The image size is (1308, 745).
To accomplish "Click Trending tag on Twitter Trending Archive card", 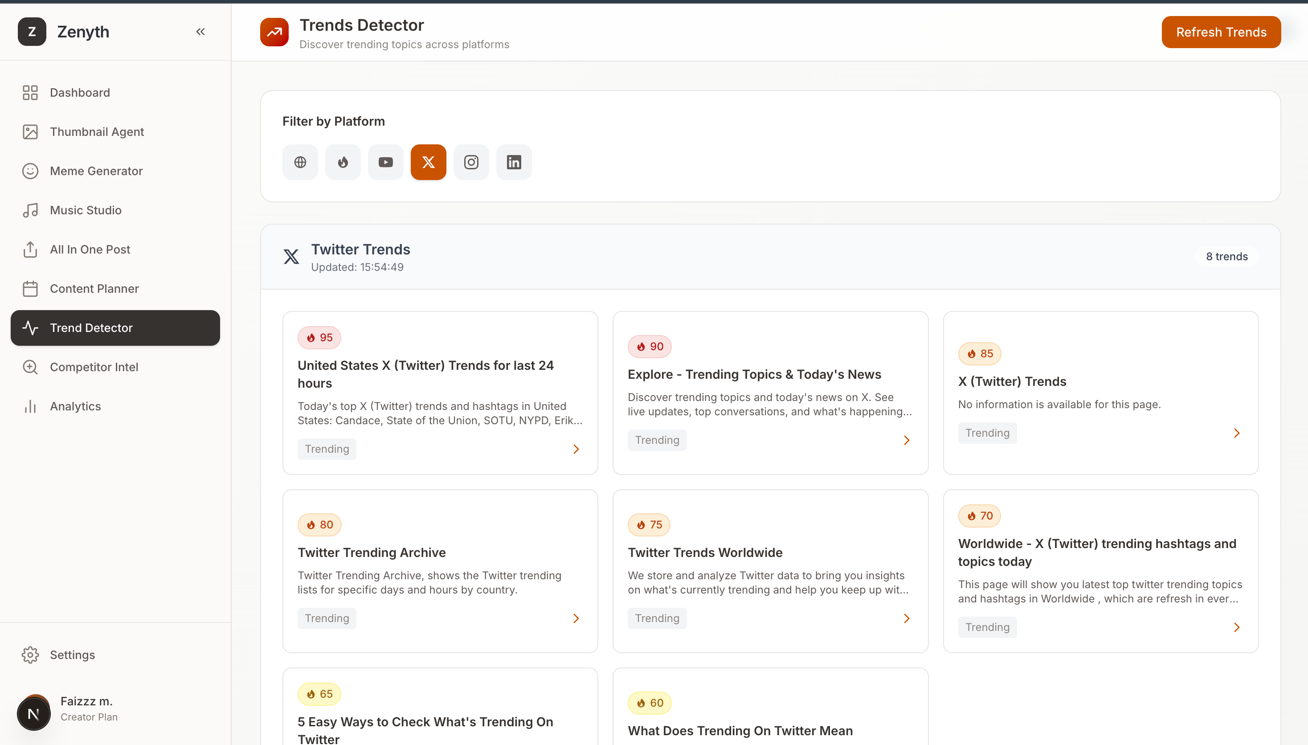I will pos(327,618).
